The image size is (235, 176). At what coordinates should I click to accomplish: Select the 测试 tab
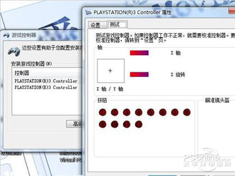coord(117,24)
